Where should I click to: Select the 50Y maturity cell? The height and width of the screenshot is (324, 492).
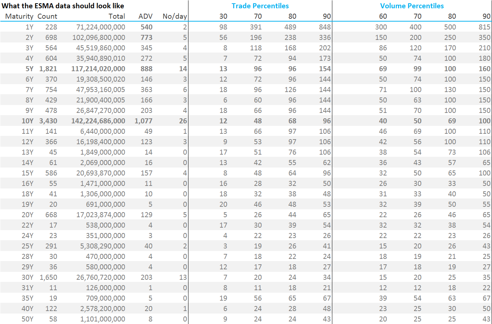pos(27,319)
